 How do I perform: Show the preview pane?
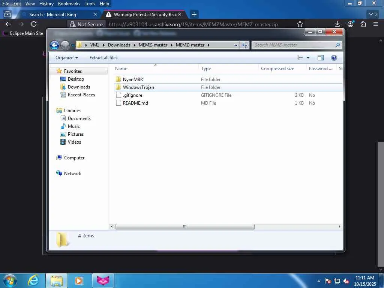(x=320, y=57)
